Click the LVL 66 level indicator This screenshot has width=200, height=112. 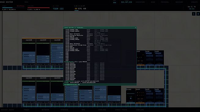[80, 9]
